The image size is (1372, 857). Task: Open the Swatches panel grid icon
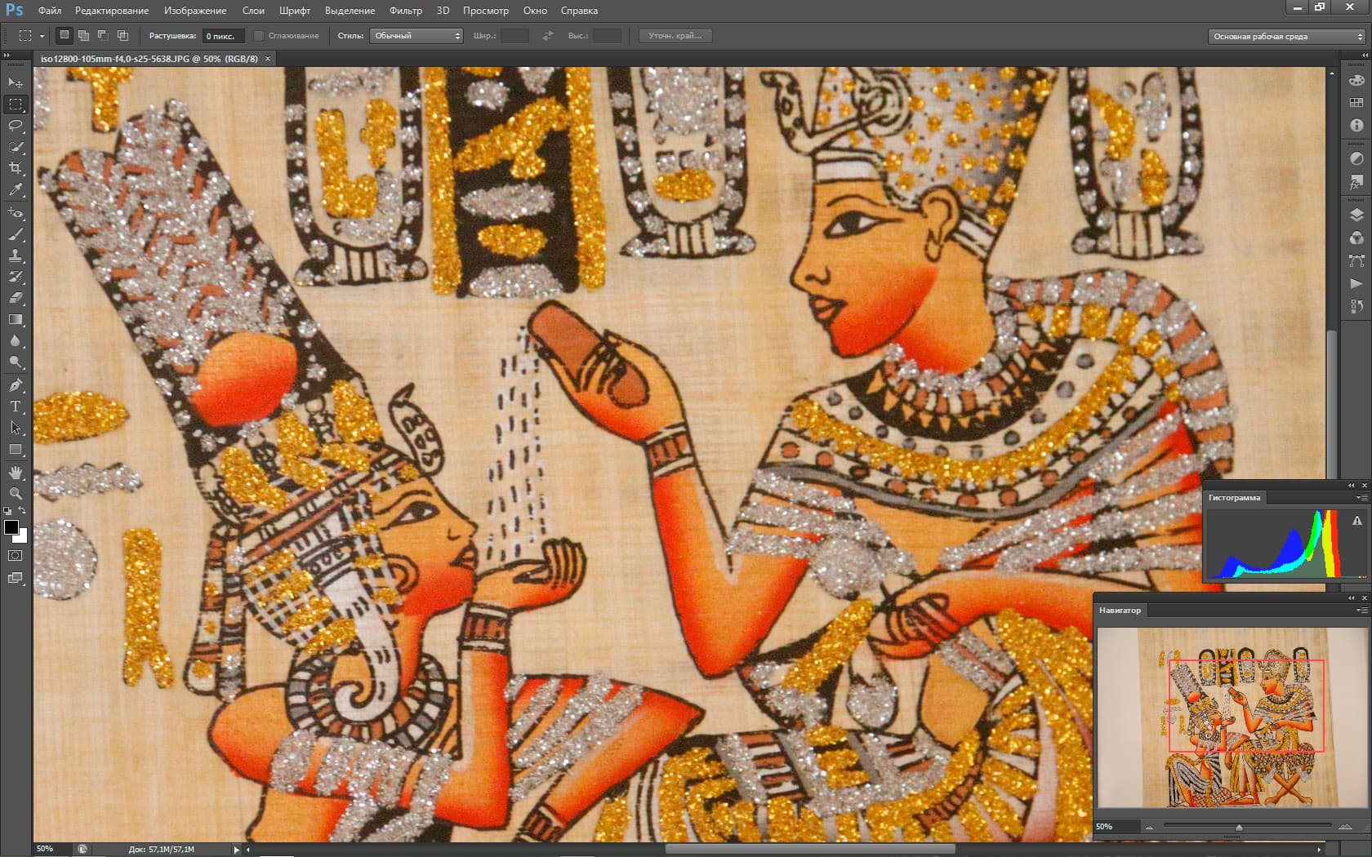(1356, 103)
